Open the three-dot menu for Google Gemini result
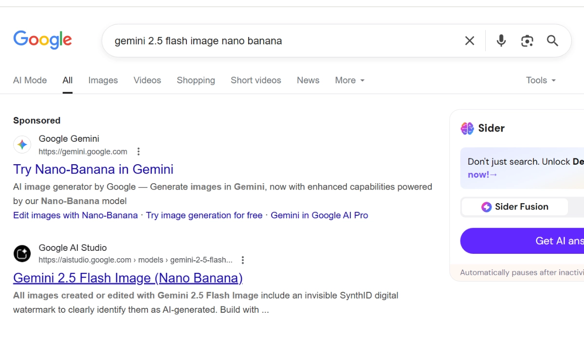The height and width of the screenshot is (341, 584). pyautogui.click(x=138, y=152)
